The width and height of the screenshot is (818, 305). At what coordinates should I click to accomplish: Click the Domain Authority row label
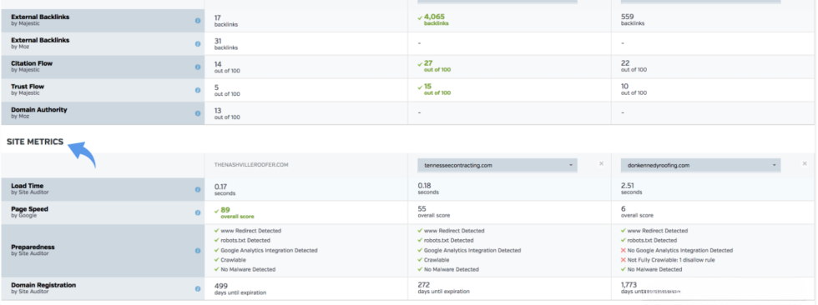(x=39, y=113)
